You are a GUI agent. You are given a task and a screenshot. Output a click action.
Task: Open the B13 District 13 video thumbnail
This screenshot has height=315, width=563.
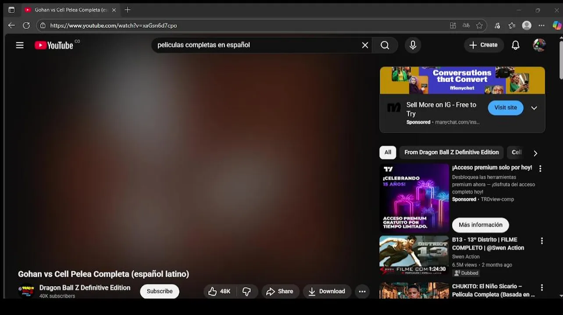(x=414, y=255)
